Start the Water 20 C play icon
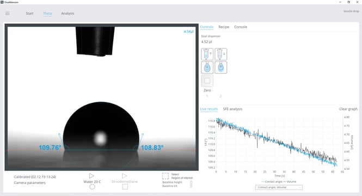The width and height of the screenshot is (362, 196). [x=91, y=176]
